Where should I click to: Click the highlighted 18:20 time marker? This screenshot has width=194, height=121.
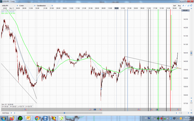point(116,8)
